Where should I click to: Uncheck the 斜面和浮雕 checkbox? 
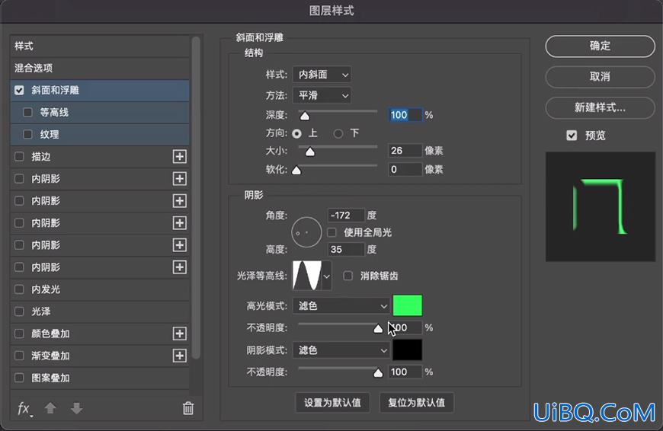tap(19, 90)
